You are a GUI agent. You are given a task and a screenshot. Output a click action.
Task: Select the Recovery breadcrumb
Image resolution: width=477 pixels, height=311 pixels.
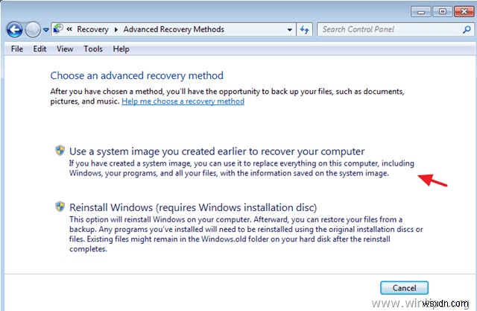[x=92, y=30]
